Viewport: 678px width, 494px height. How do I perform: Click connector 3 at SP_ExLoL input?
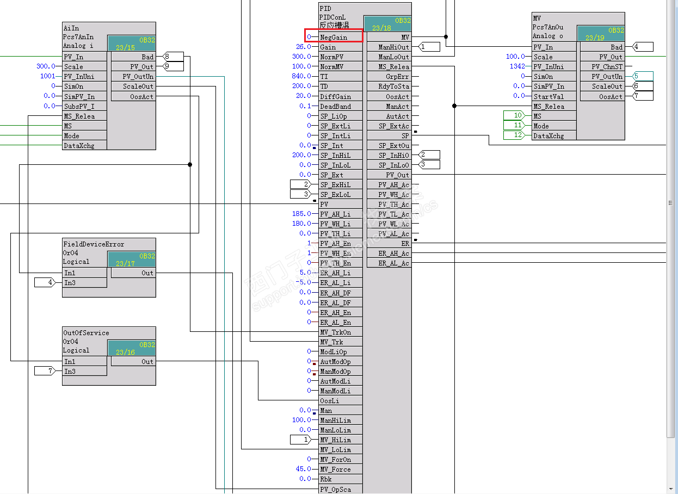[301, 194]
